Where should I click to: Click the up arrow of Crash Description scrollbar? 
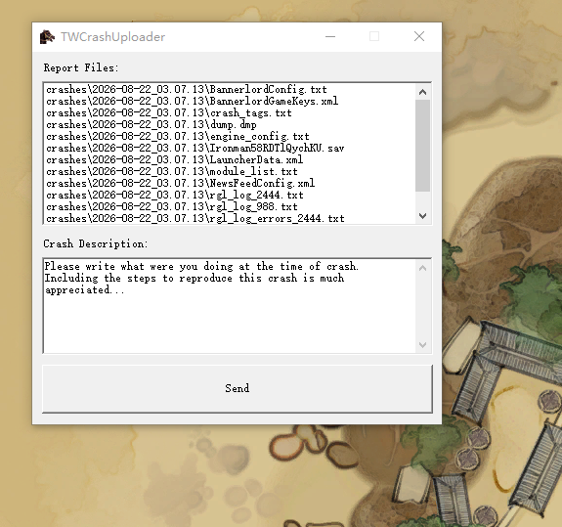tap(422, 268)
